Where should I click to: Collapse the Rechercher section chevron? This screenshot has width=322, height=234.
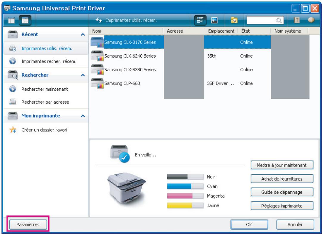point(83,75)
